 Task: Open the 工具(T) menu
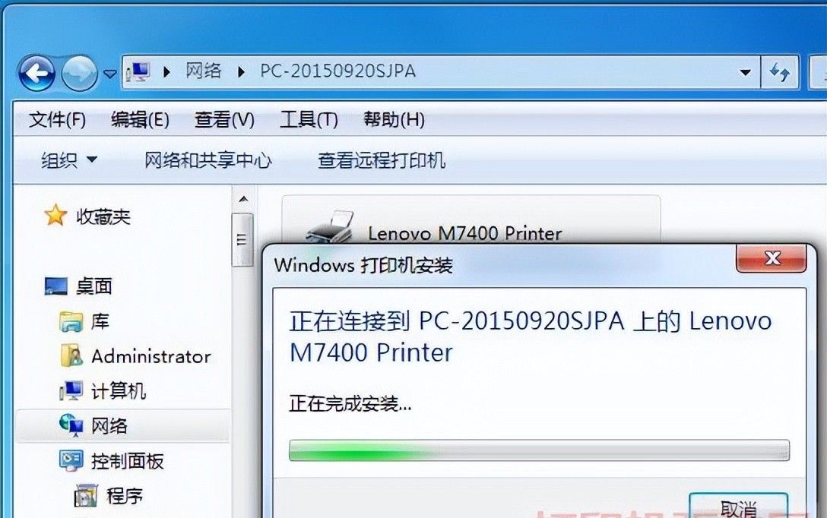pyautogui.click(x=309, y=120)
